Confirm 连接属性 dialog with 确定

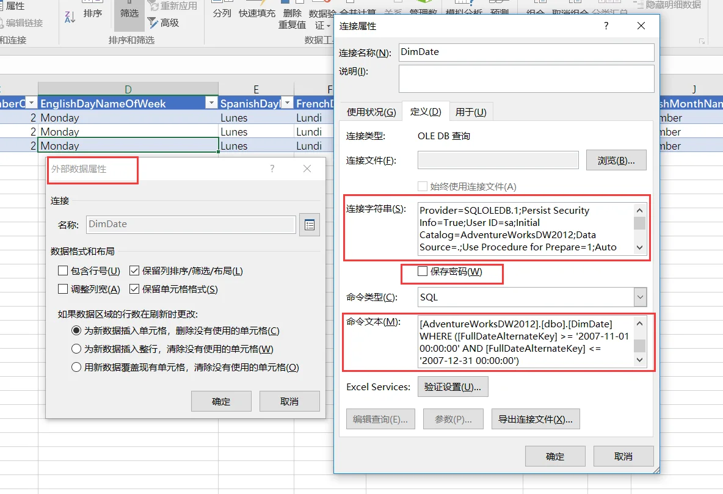tap(555, 456)
